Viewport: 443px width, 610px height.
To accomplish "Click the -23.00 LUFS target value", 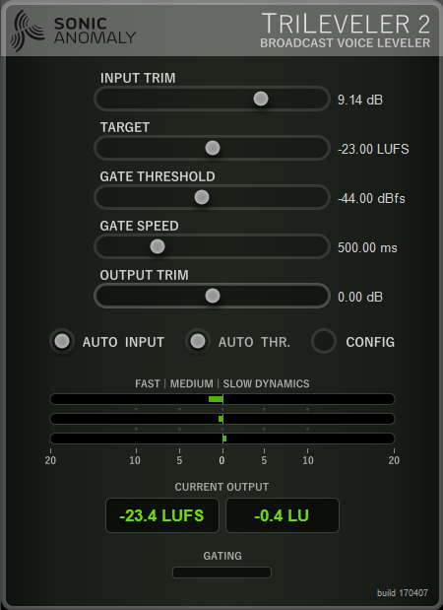I will [373, 149].
